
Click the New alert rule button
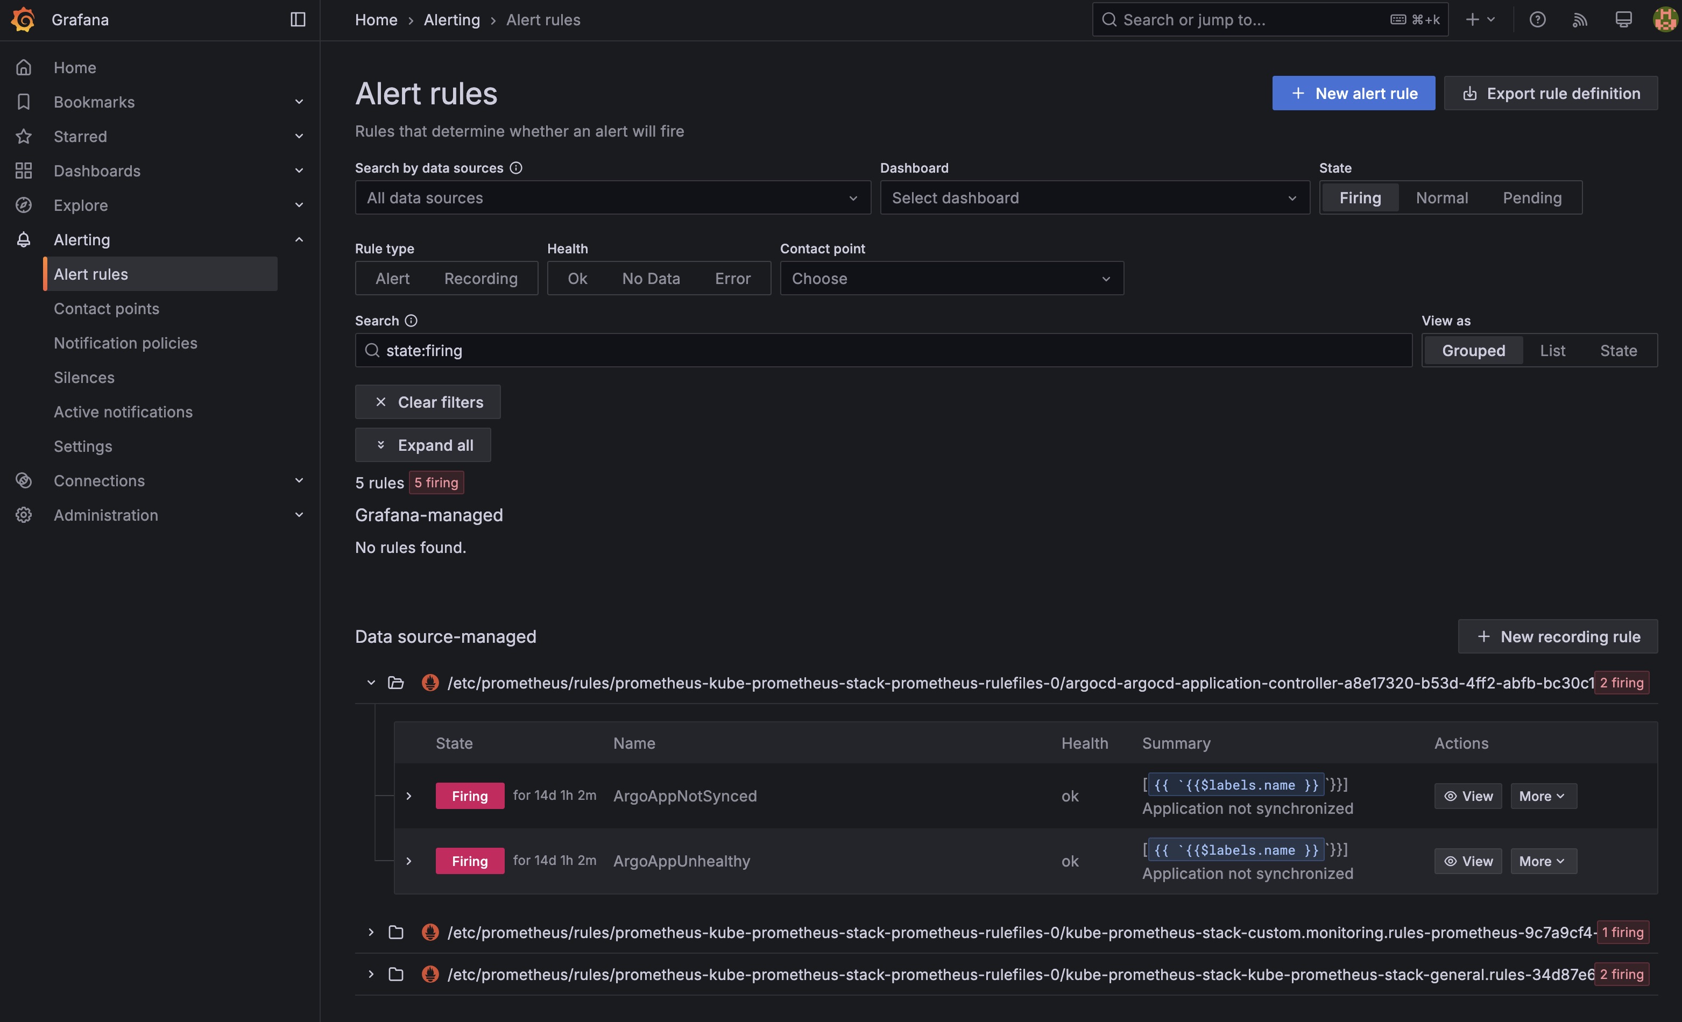(1352, 93)
